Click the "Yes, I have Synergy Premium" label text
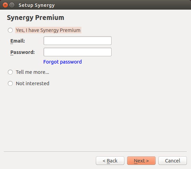 point(48,30)
